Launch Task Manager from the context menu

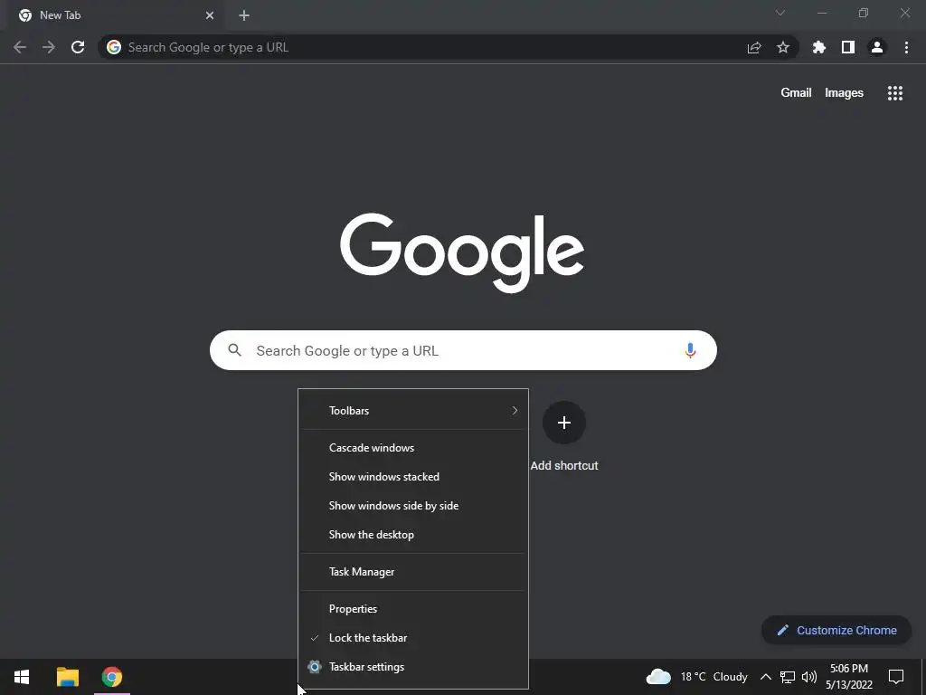tap(413, 572)
